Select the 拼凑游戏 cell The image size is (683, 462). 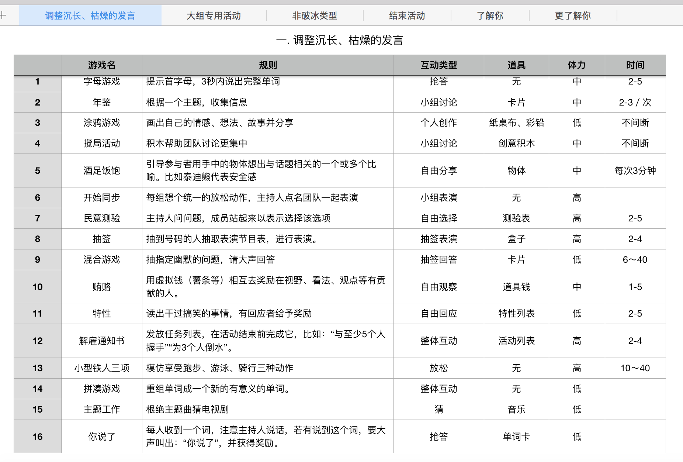(x=102, y=389)
